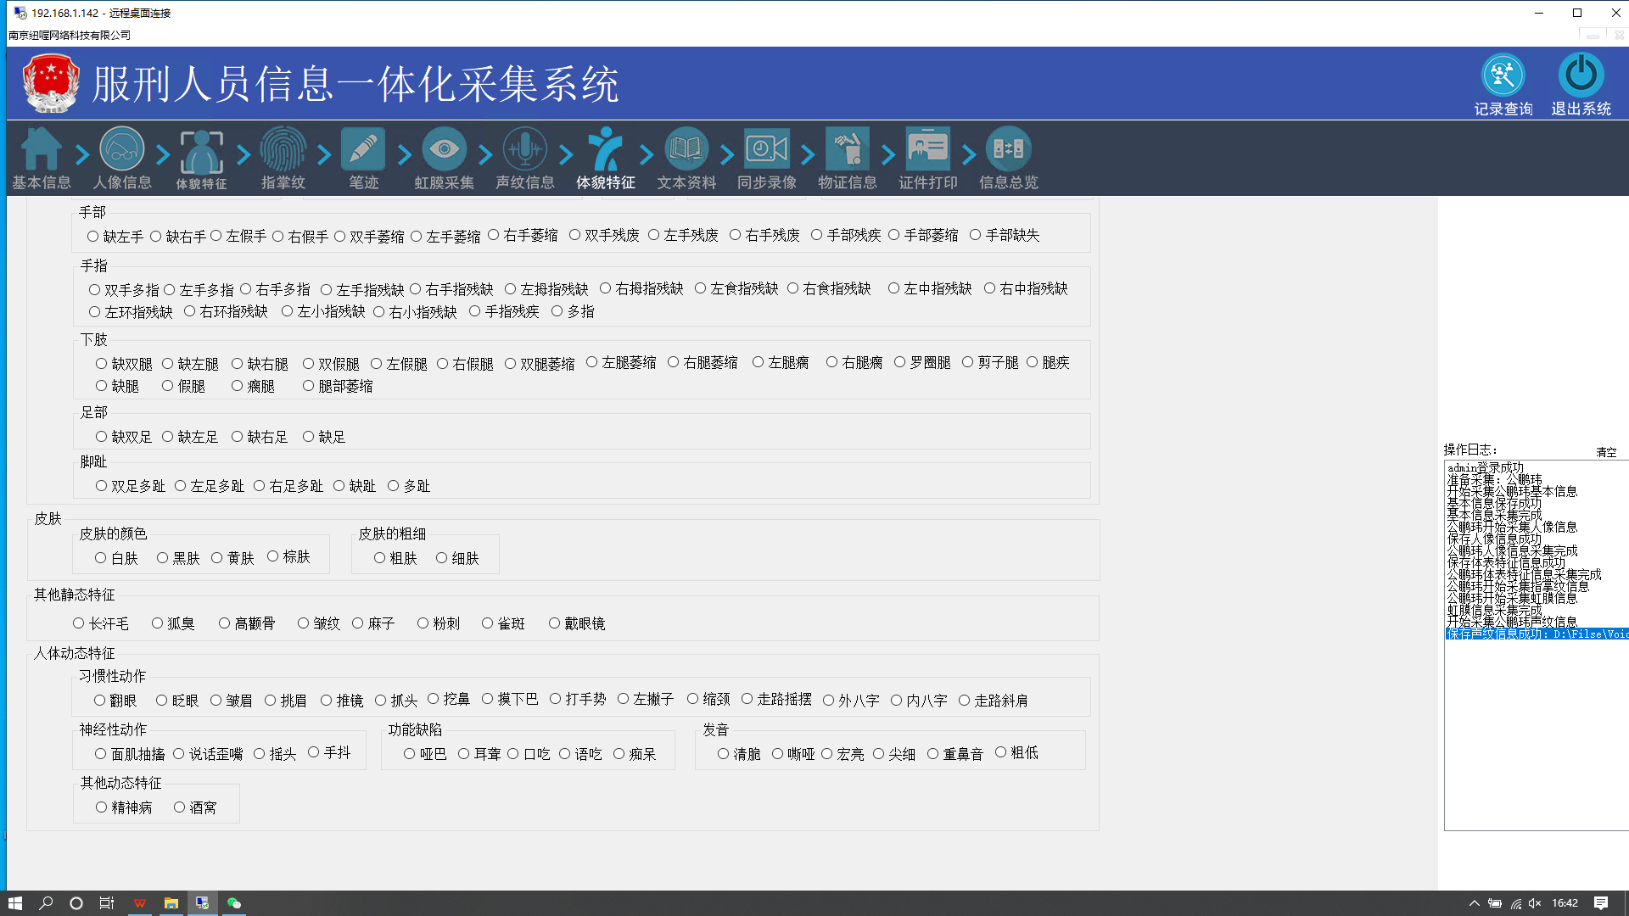Select the 缺左手 radio button
The height and width of the screenshot is (916, 1629).
pyautogui.click(x=92, y=237)
